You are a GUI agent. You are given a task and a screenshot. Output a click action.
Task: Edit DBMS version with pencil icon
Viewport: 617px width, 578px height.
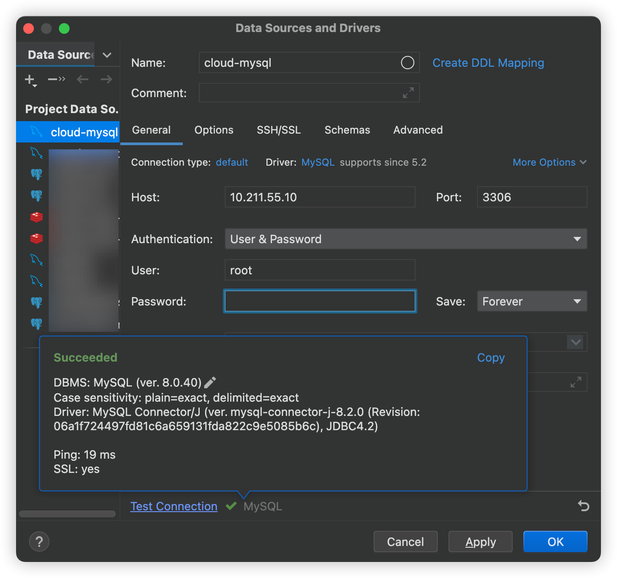pyautogui.click(x=210, y=383)
